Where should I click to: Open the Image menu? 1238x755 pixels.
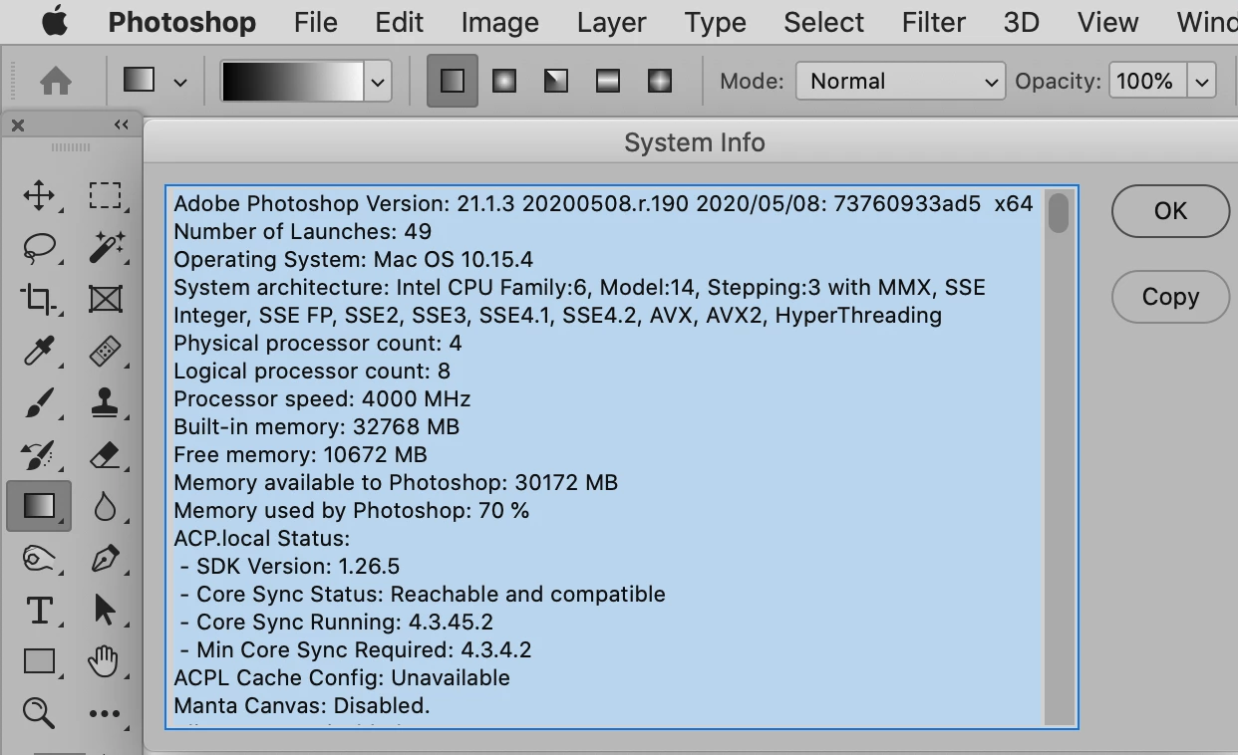(x=500, y=22)
